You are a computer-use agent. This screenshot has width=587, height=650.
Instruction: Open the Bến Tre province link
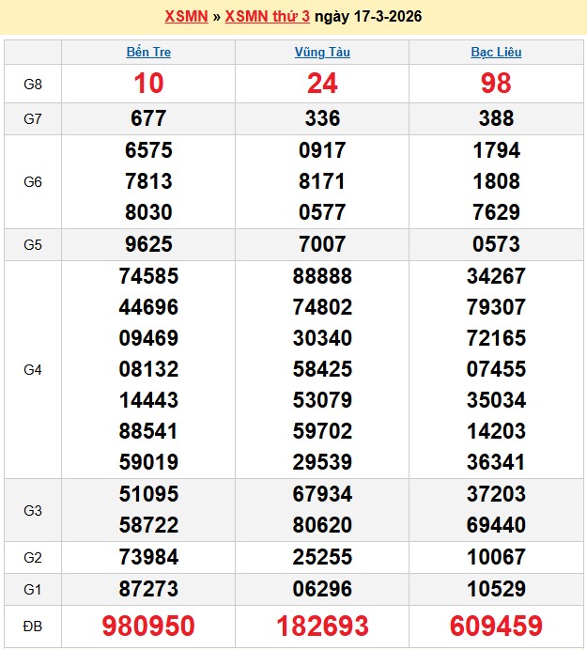tap(148, 53)
